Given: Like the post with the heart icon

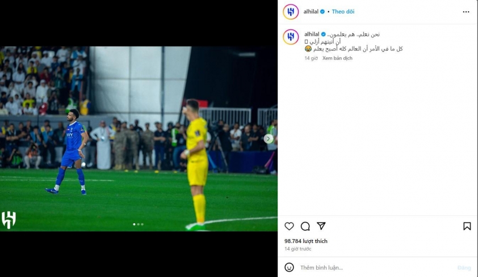Looking at the screenshot, I should click(289, 226).
